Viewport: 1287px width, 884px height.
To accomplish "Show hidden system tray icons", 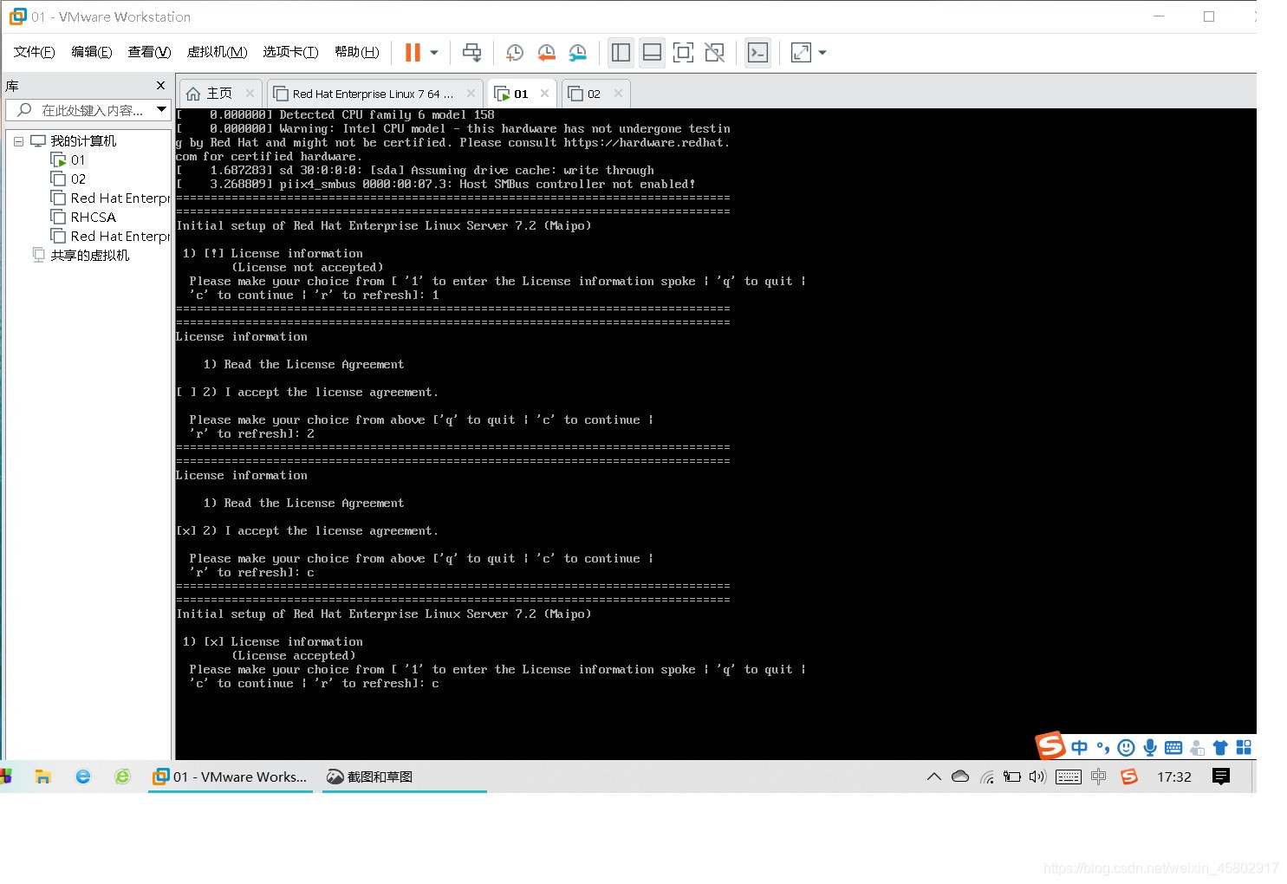I will (933, 777).
